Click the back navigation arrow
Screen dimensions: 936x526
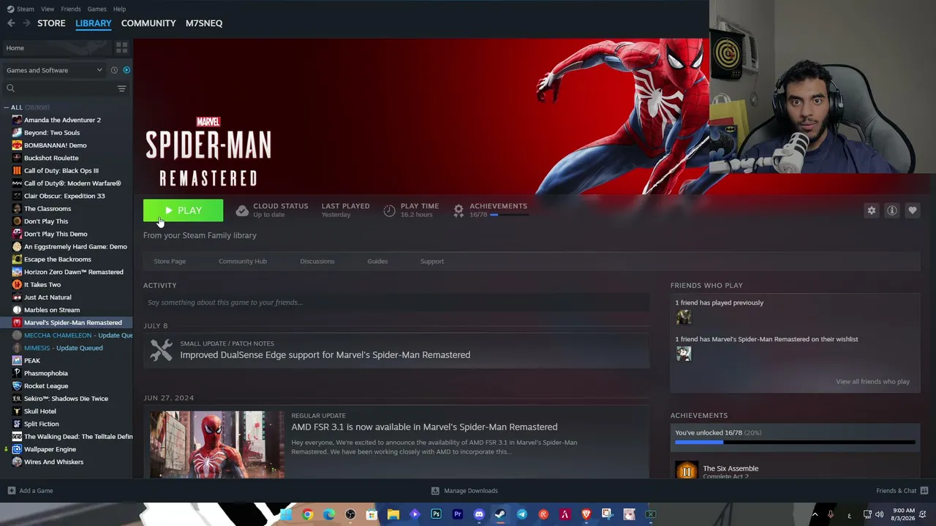click(x=11, y=23)
